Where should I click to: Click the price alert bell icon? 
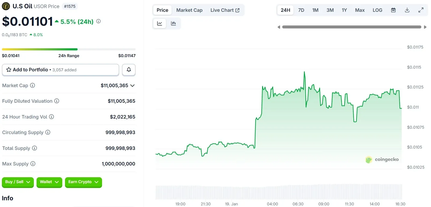tap(129, 70)
